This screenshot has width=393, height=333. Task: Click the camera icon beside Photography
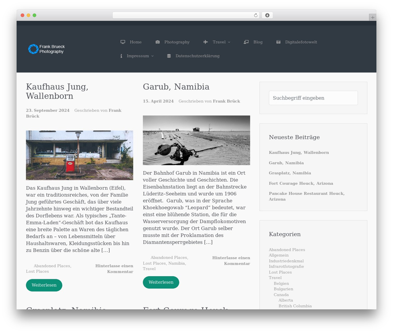158,42
